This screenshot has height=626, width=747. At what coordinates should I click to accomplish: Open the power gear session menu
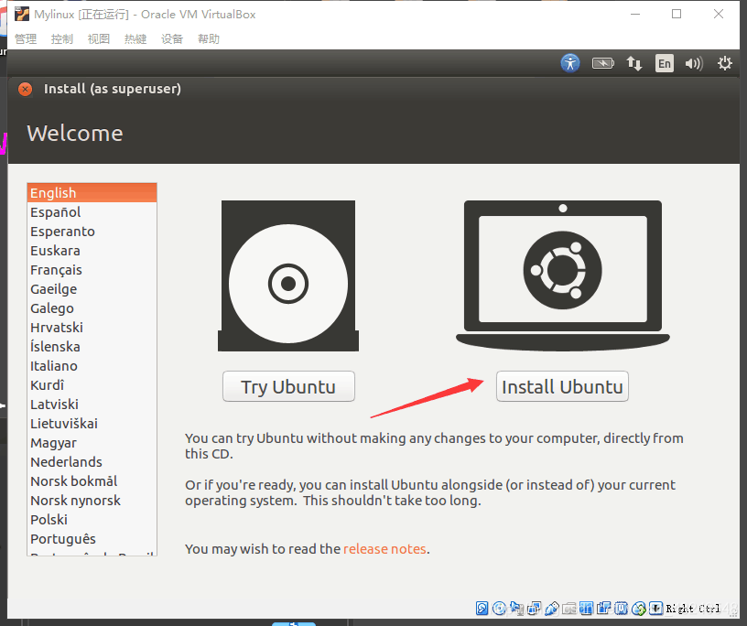click(x=725, y=63)
